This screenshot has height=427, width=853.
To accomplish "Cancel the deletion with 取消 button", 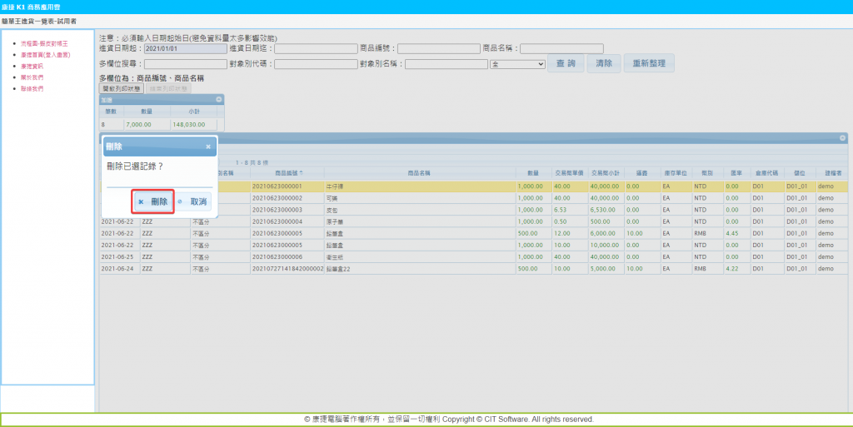I will coord(193,201).
